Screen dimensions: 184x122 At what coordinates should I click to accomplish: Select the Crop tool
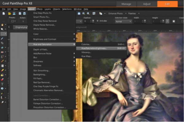pyautogui.click(x=2, y=43)
